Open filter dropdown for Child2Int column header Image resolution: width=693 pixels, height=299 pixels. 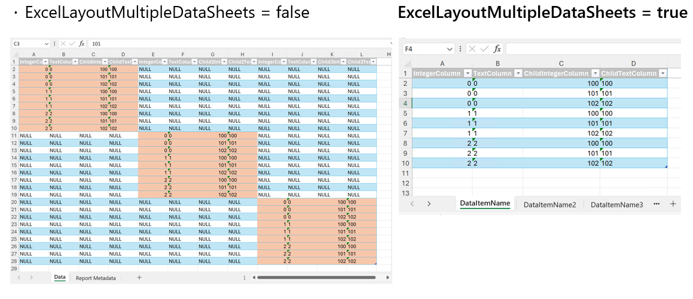pyautogui.click(x=224, y=61)
